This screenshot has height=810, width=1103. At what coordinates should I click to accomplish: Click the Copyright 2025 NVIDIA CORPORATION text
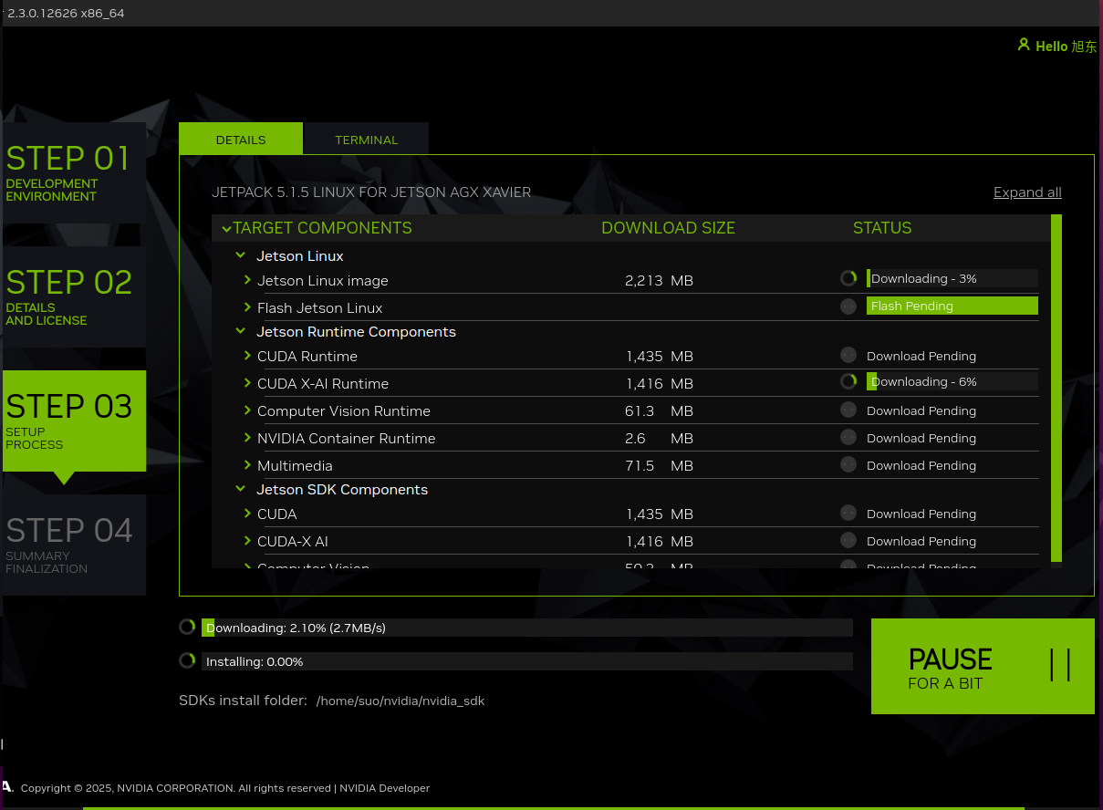coord(176,788)
